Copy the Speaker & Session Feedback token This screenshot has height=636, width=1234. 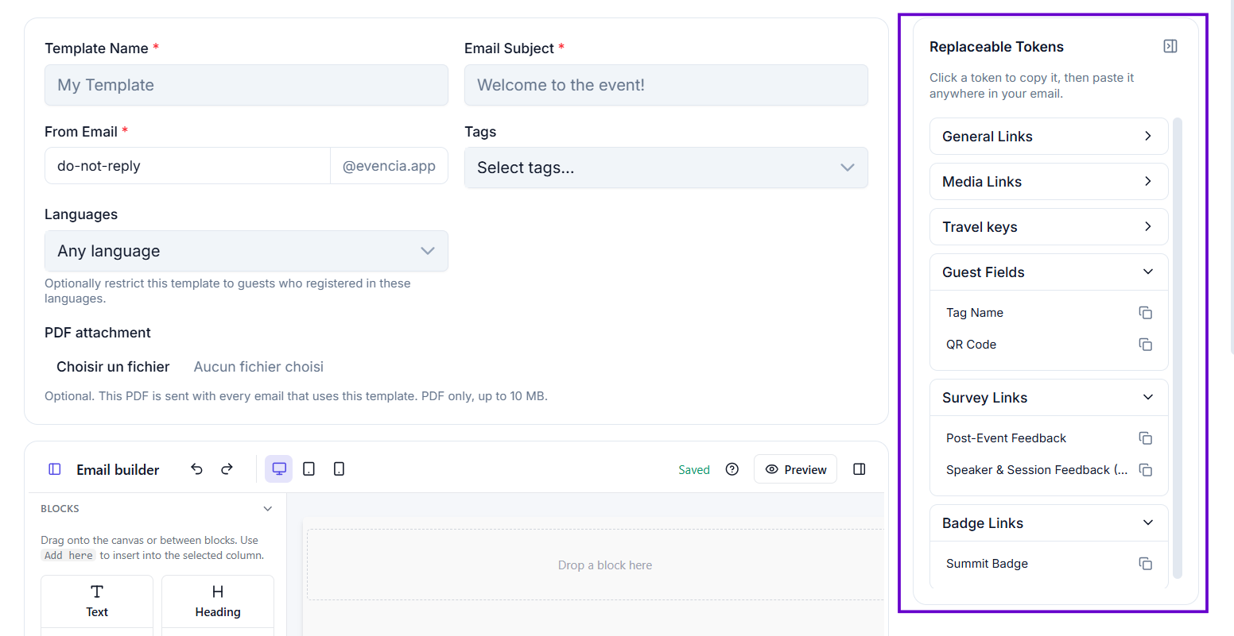1146,470
